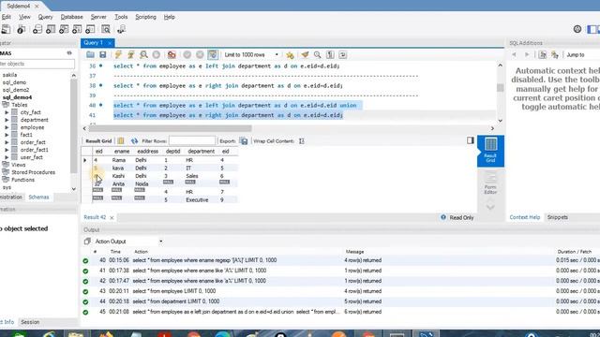Close the Result 42 tab
This screenshot has height=337, width=600.
112,217
